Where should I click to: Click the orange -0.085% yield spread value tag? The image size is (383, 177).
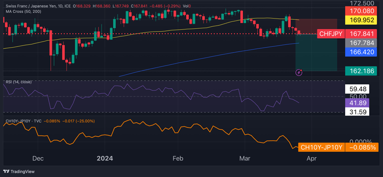362,147
